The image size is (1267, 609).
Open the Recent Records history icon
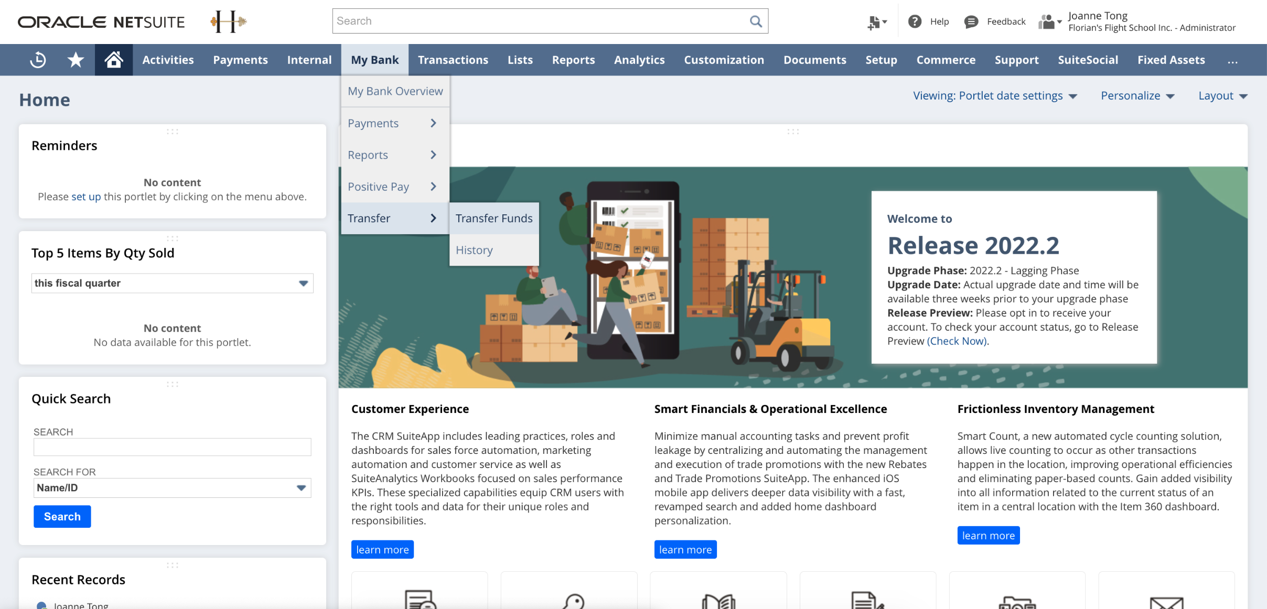tap(38, 60)
